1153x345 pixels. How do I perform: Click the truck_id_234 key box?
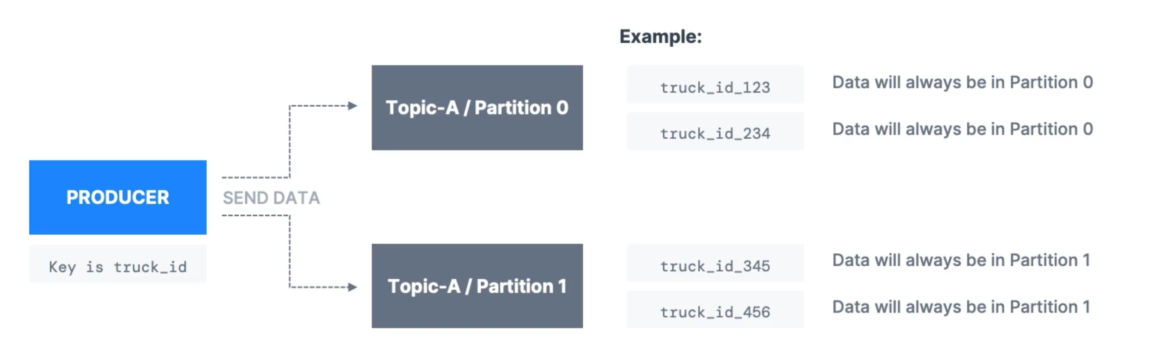[x=715, y=131]
